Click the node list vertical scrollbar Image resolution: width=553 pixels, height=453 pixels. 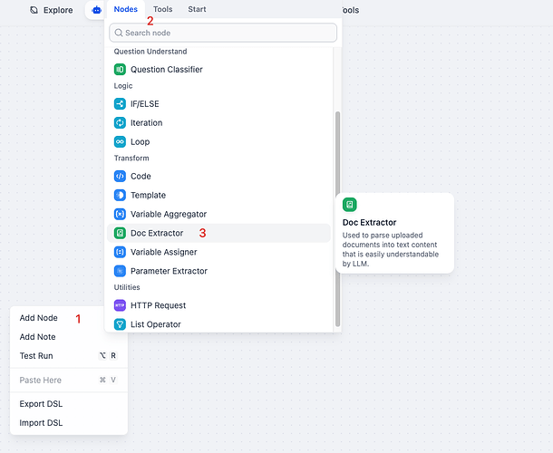(337, 218)
